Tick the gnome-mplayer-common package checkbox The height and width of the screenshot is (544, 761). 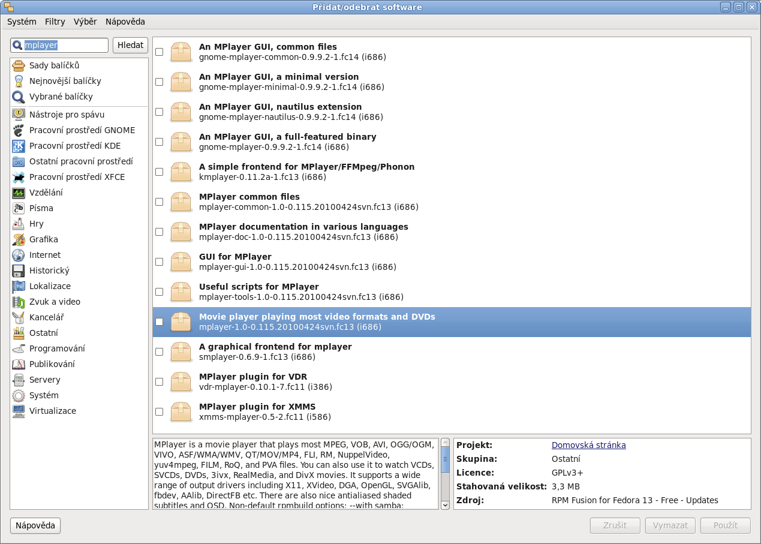tap(159, 52)
